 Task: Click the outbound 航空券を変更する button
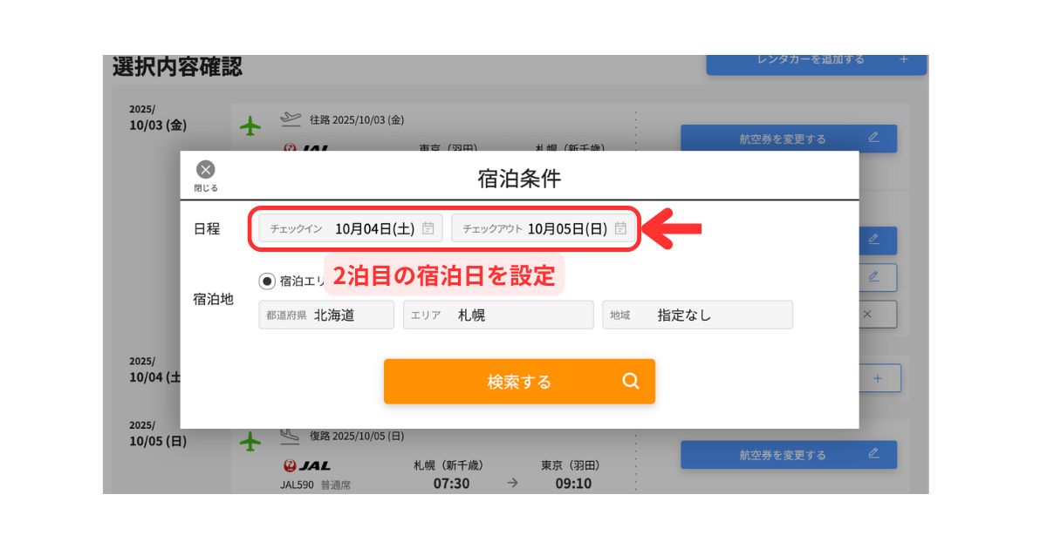789,139
